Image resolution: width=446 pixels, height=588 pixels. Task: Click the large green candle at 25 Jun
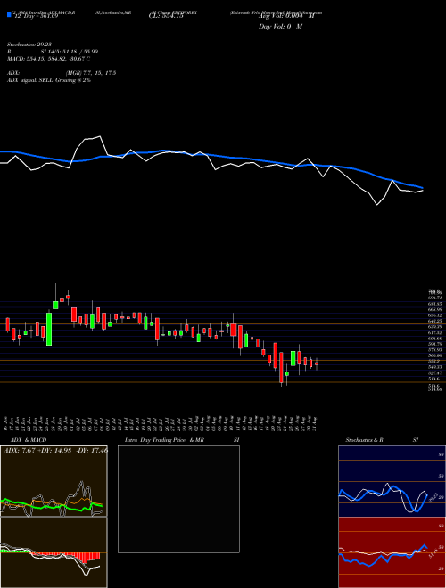click(49, 329)
